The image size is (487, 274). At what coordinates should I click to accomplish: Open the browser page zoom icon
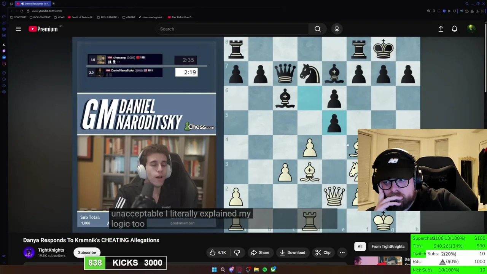click(x=429, y=11)
